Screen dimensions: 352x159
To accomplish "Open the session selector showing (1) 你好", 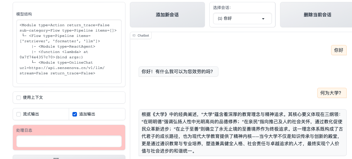I will (x=242, y=19).
